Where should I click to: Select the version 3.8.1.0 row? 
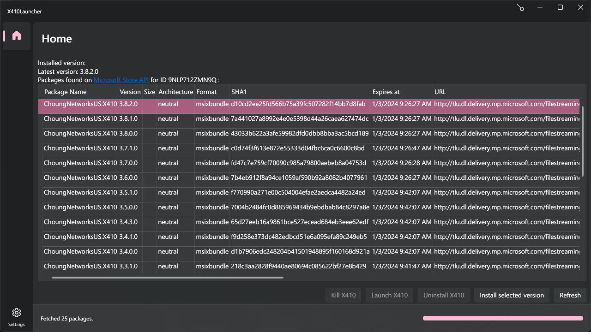[309, 121]
